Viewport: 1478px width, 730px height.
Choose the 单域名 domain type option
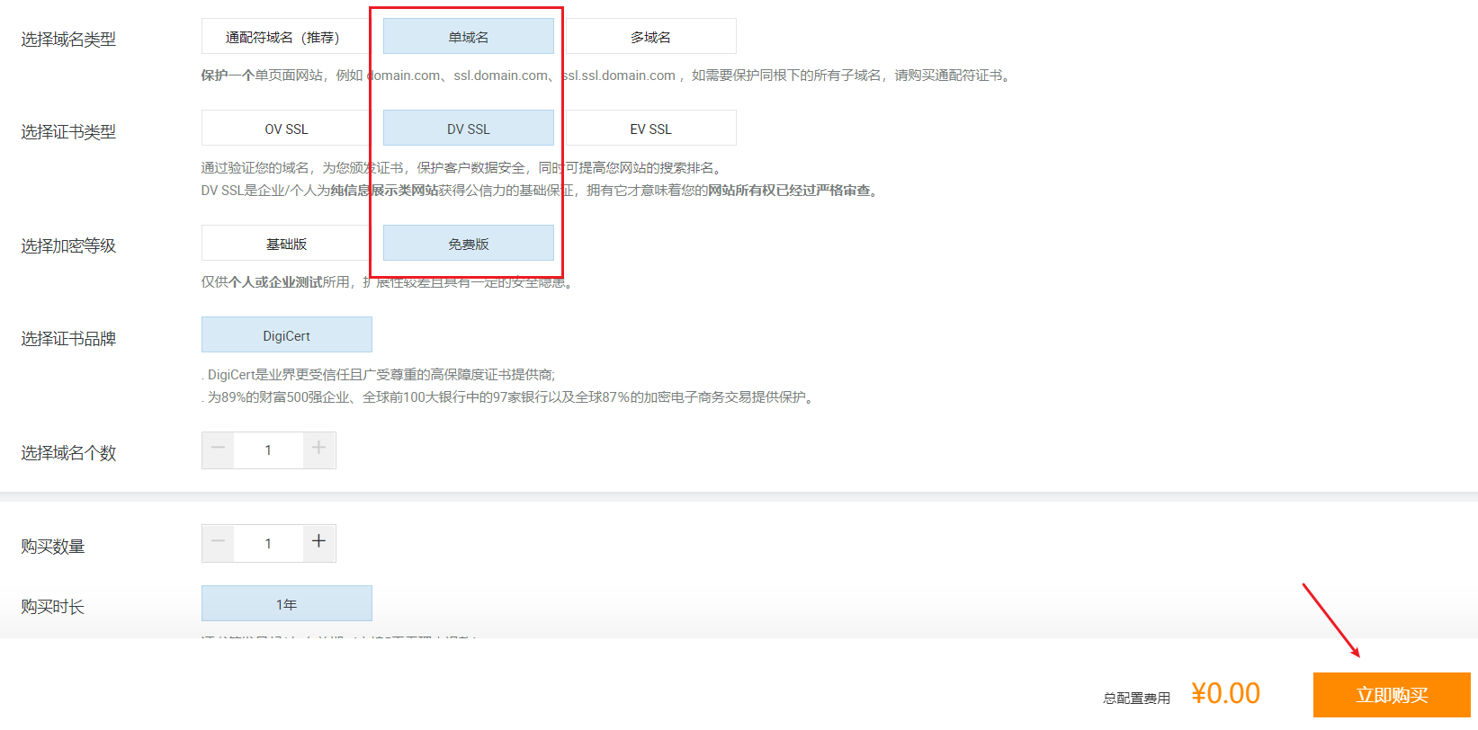pyautogui.click(x=469, y=37)
